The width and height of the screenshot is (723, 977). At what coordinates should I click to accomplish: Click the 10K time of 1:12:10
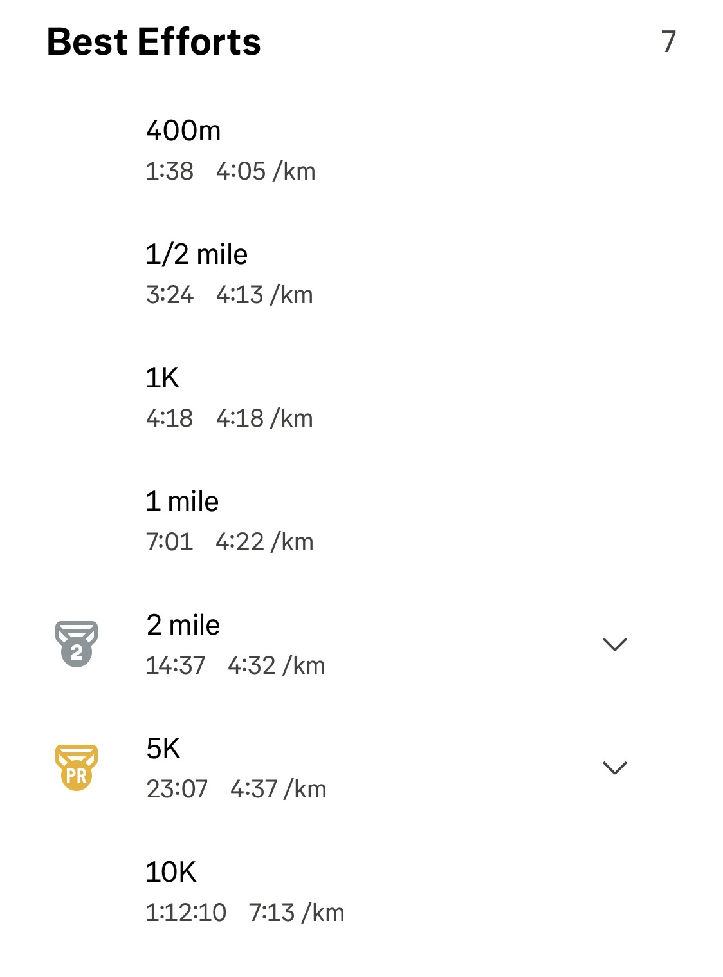pyautogui.click(x=186, y=913)
